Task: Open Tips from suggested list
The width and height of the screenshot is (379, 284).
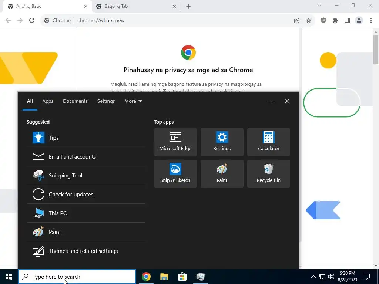Action: pos(86,138)
